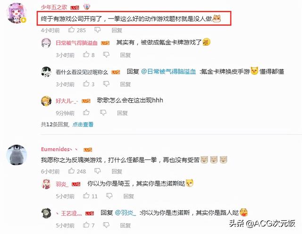Image resolution: width=302 pixels, height=234 pixels.
Task: Click the avatar of 日常被气得脑溢血
Action: pyautogui.click(x=46, y=43)
